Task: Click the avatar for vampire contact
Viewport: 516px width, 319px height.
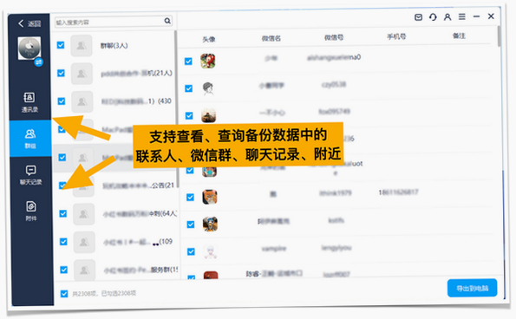Action: (x=211, y=252)
